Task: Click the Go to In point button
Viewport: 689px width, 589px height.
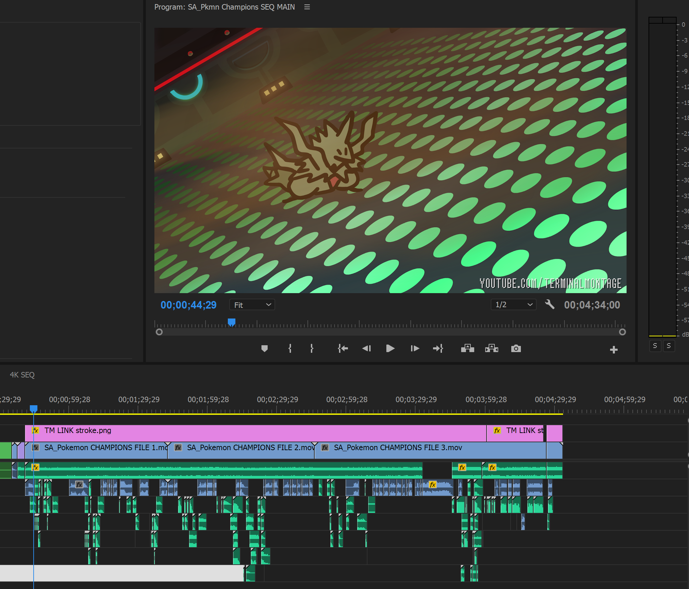Action: tap(343, 349)
